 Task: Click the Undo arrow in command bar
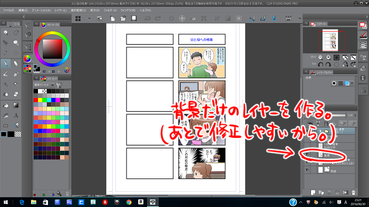[x=147, y=18]
